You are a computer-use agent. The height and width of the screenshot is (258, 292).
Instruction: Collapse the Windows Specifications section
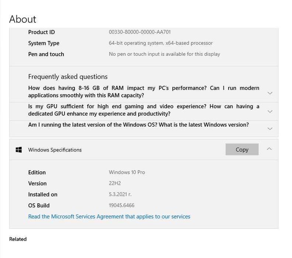coord(269,149)
